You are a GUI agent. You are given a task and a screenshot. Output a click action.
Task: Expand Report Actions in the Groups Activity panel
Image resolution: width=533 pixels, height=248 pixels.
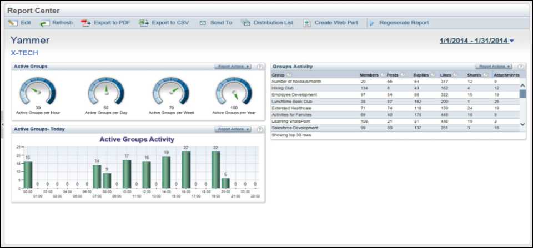tap(495, 67)
